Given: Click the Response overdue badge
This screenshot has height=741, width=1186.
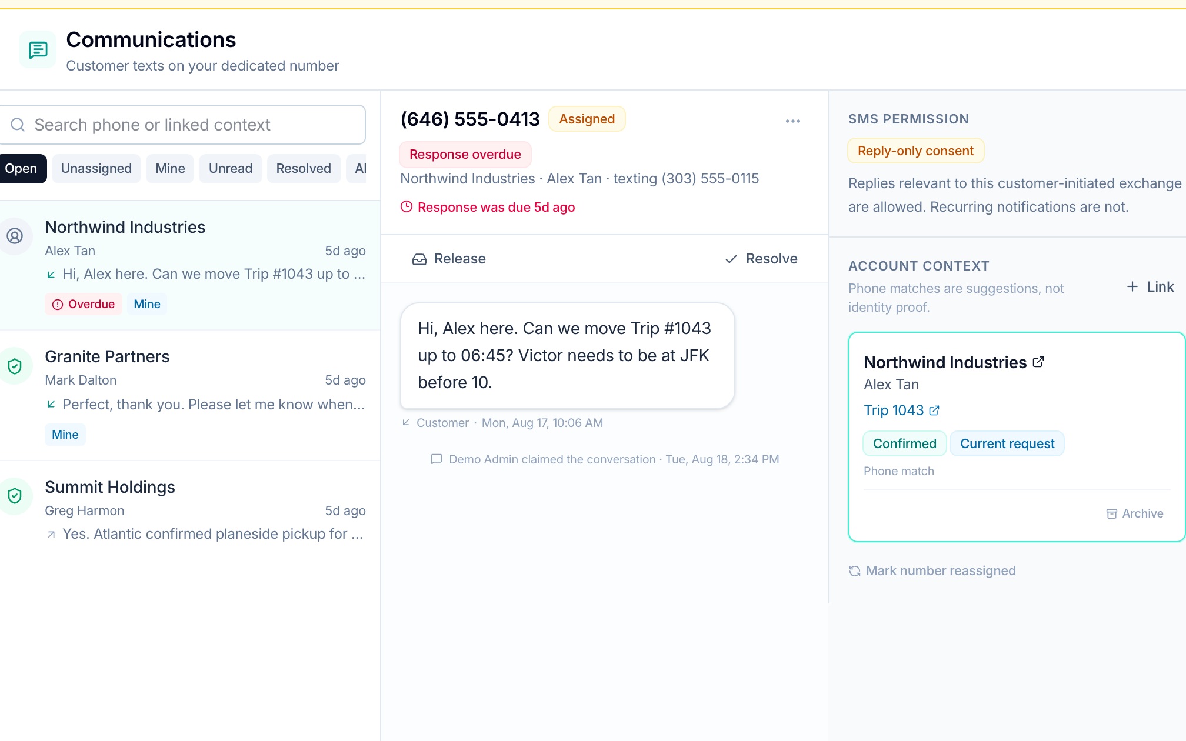Looking at the screenshot, I should tap(465, 155).
